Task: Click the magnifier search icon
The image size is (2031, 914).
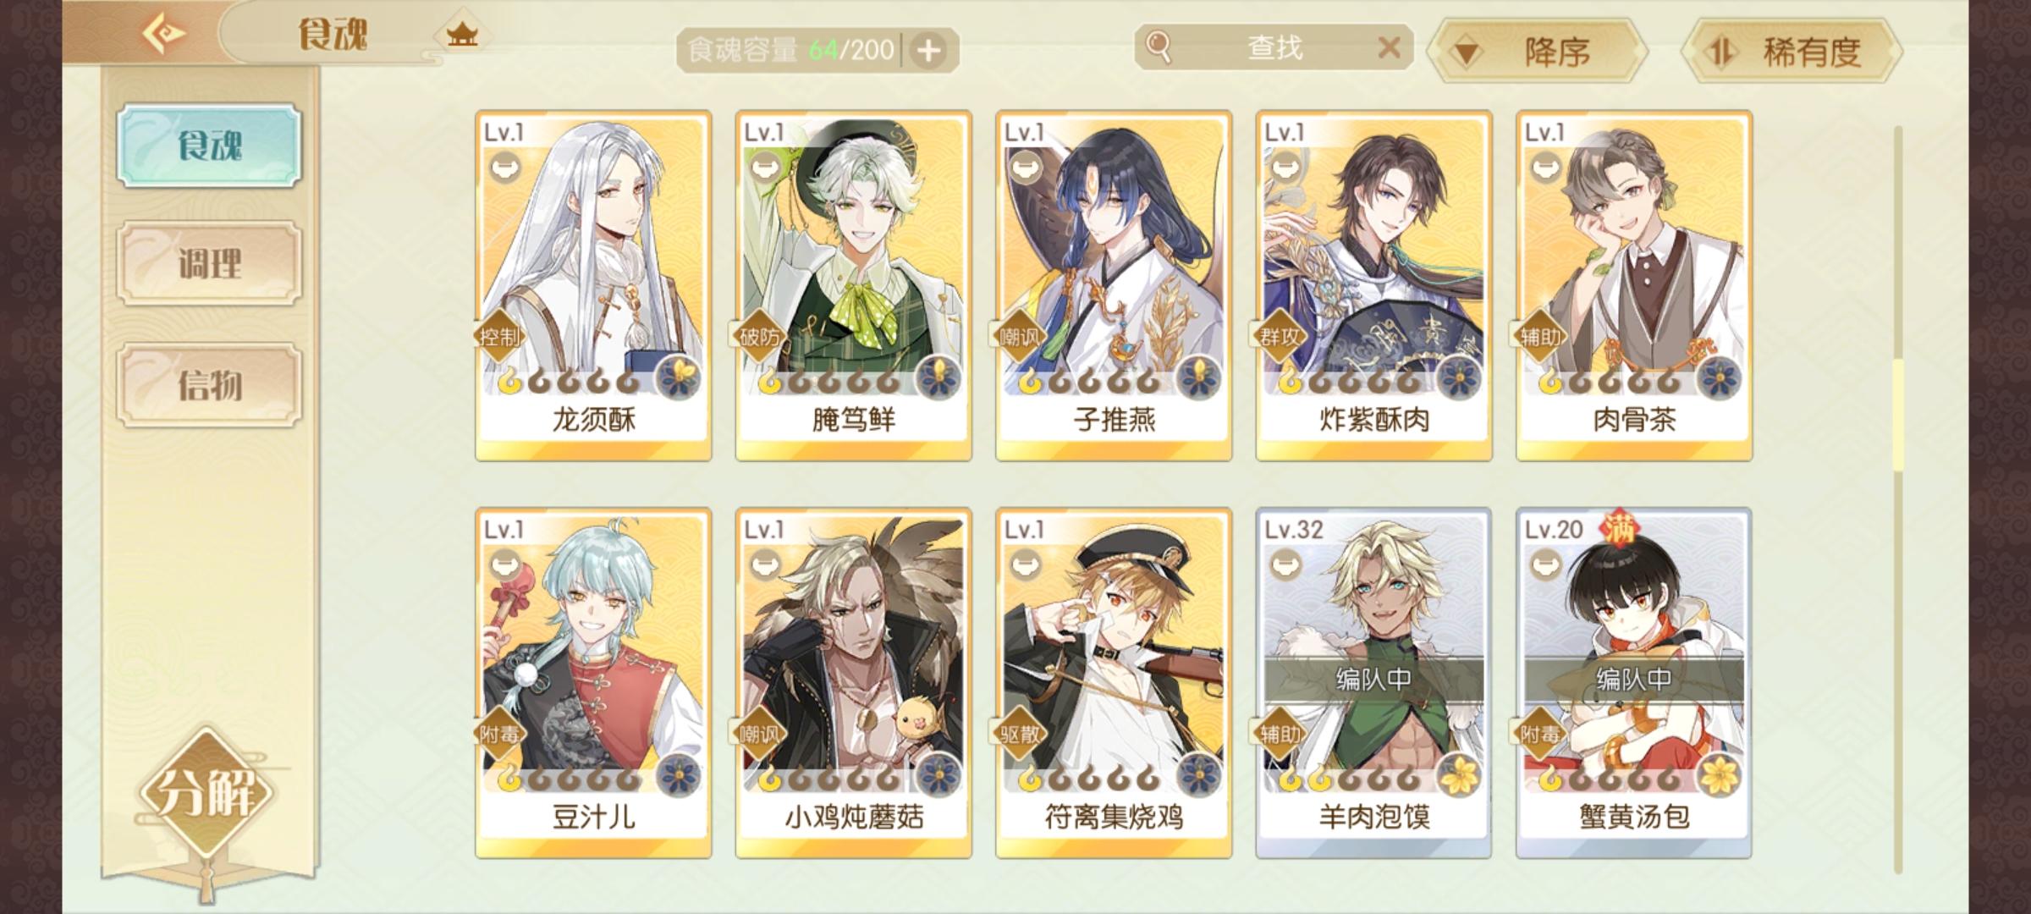Action: click(1159, 47)
